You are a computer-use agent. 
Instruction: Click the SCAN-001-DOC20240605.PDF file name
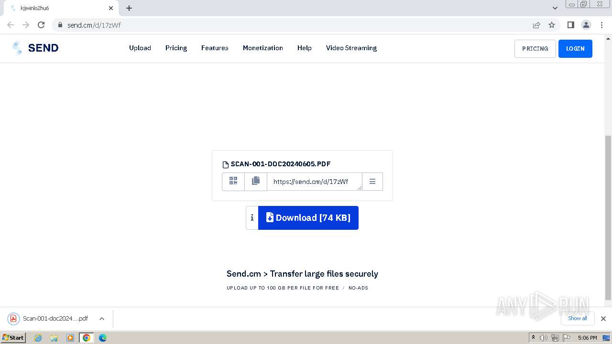point(281,164)
